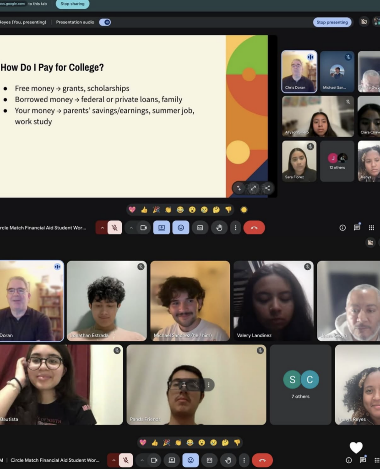Image resolution: width=380 pixels, height=469 pixels.
Task: Click the Stop presenting button
Action: [332, 22]
